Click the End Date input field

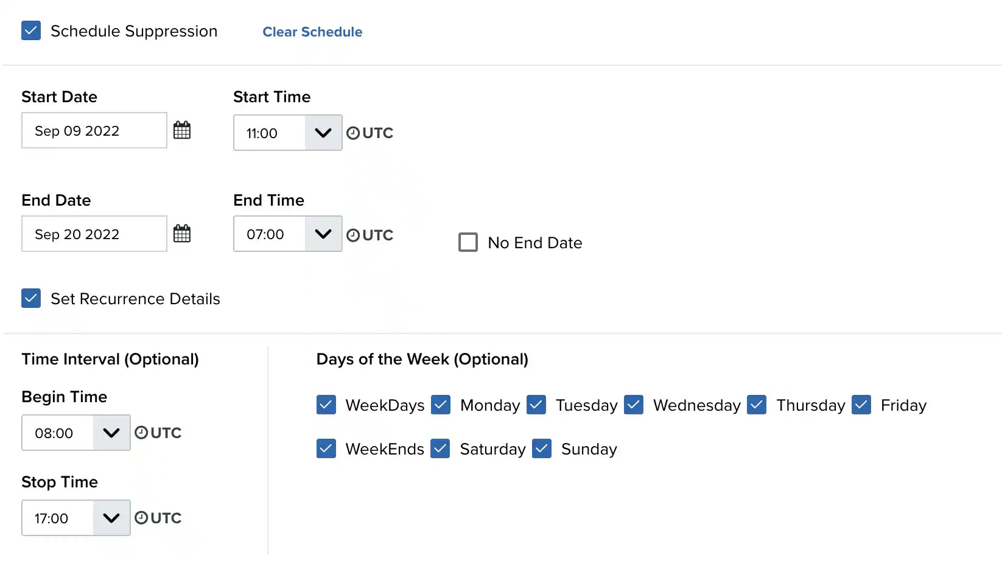[x=94, y=234]
